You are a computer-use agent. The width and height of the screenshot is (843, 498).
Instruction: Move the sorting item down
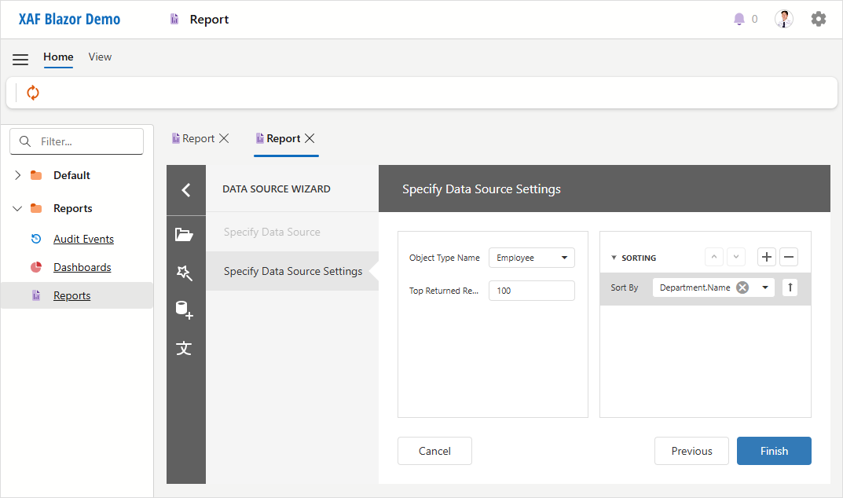736,257
